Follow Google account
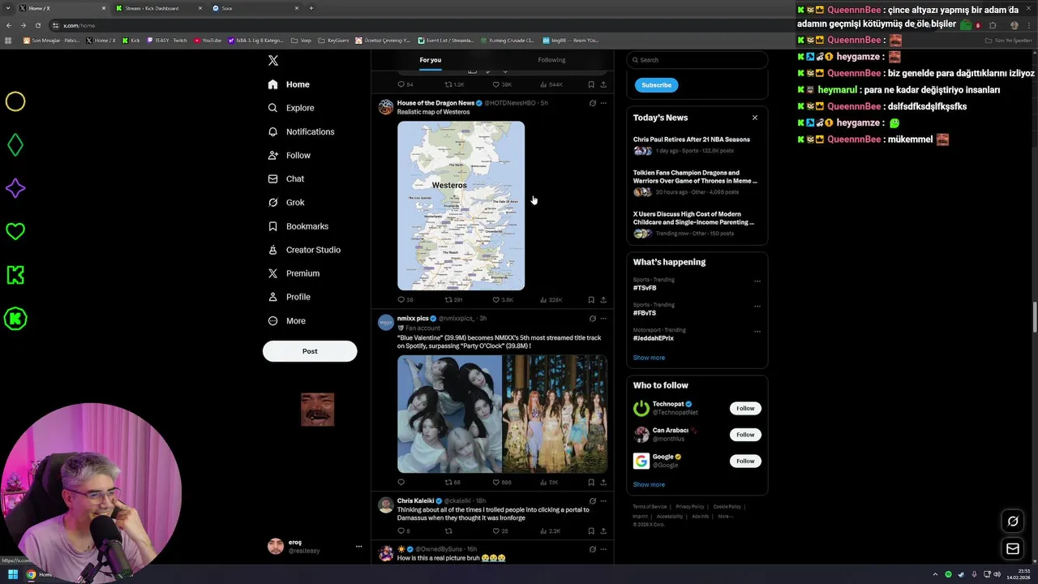 coord(745,461)
